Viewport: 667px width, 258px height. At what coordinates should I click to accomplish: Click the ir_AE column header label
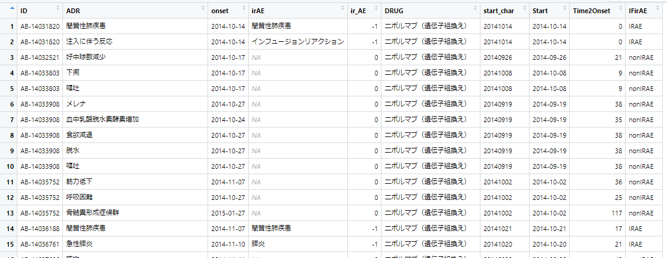click(358, 11)
